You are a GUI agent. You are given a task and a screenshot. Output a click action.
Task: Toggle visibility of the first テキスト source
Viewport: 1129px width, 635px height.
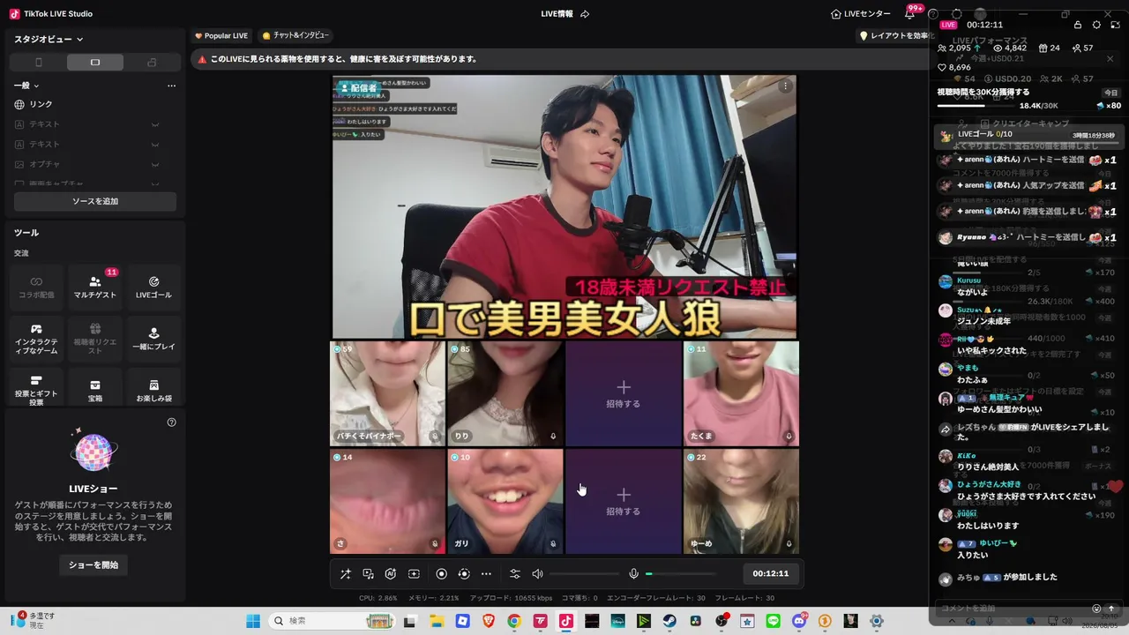click(155, 124)
